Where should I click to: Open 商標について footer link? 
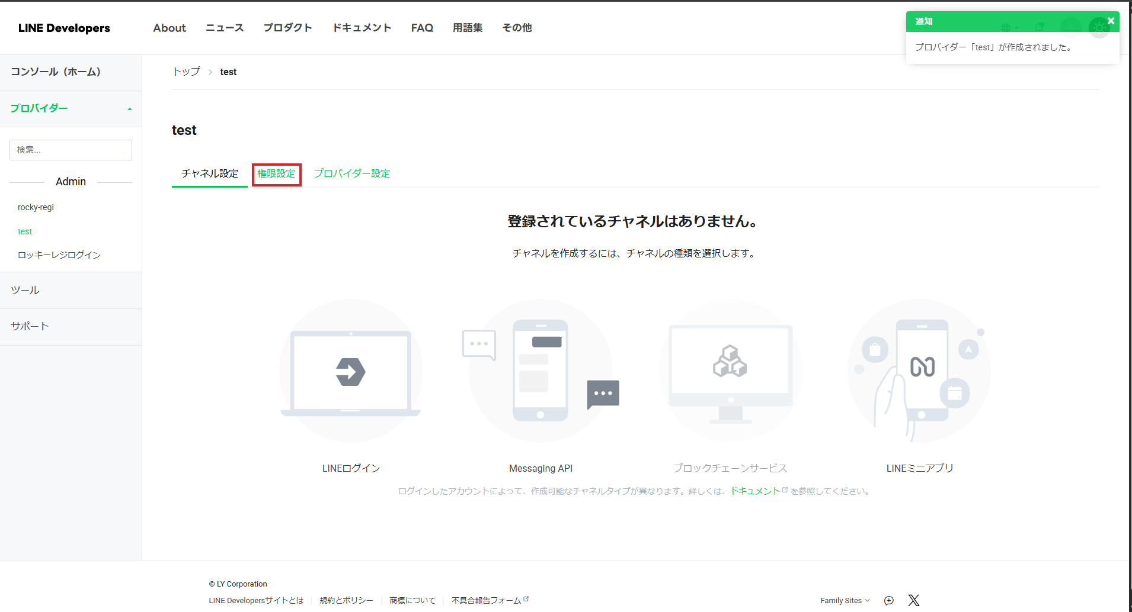[x=412, y=600]
